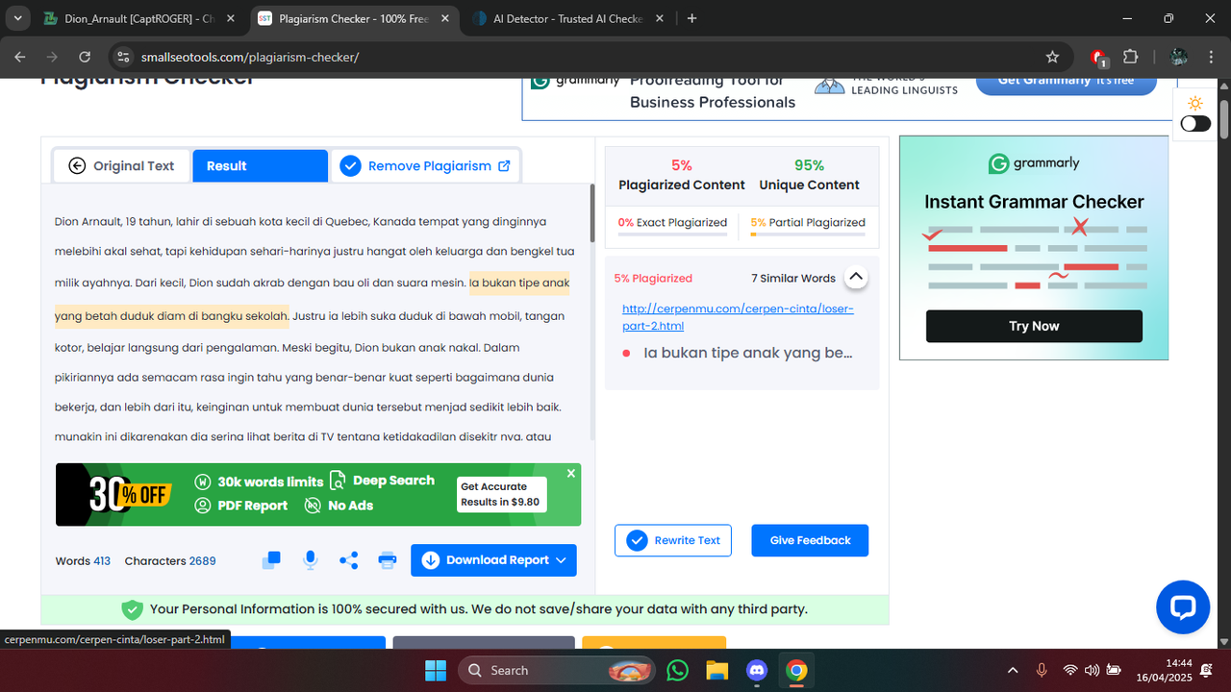Click the matched sentence 'Ia bukan tipe anak yang be...'

tap(747, 353)
